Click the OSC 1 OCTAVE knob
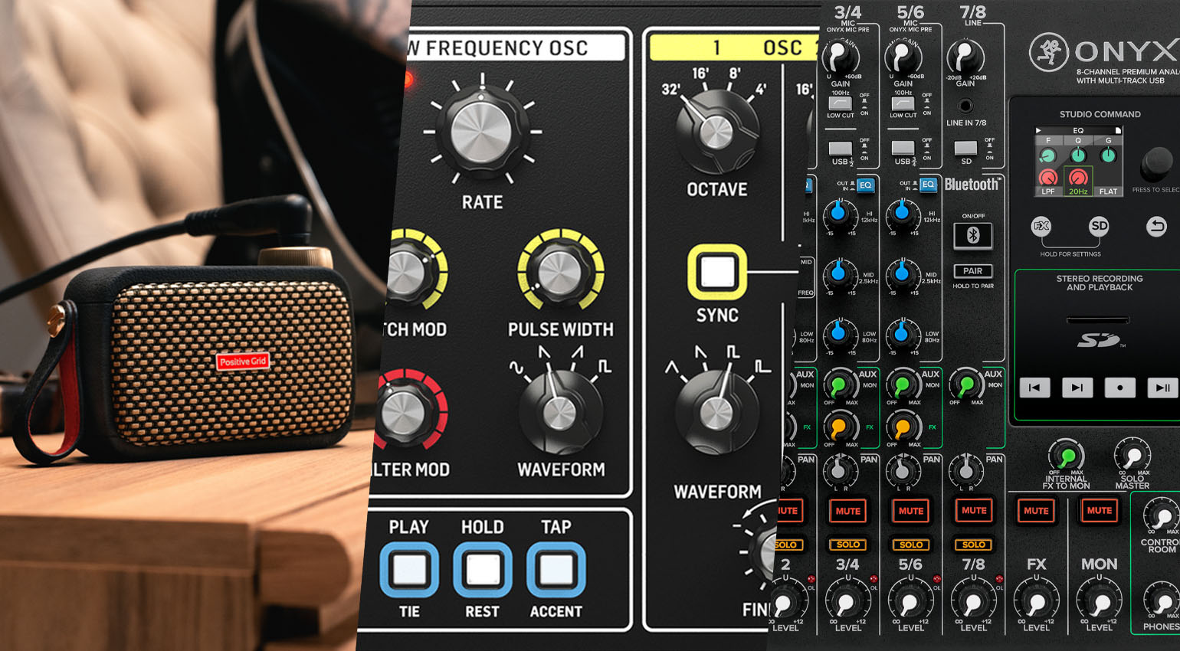Viewport: 1180px width, 651px height. pos(716,132)
